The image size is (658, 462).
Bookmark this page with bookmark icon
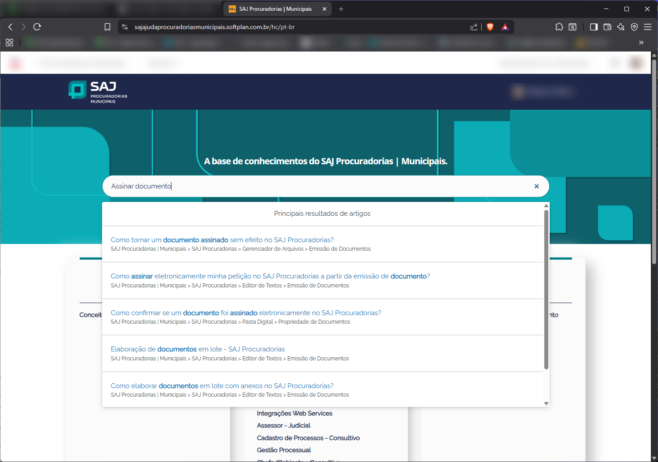click(x=107, y=27)
